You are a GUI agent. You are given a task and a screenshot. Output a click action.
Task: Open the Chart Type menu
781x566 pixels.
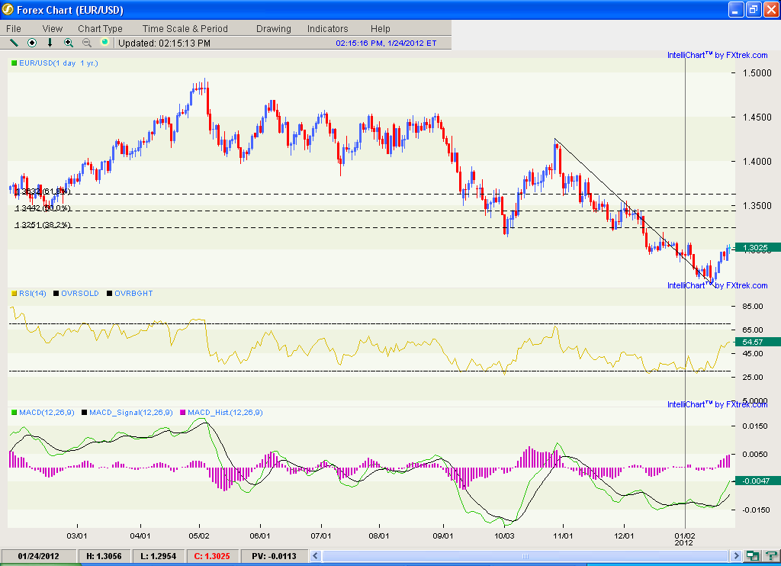coord(100,28)
